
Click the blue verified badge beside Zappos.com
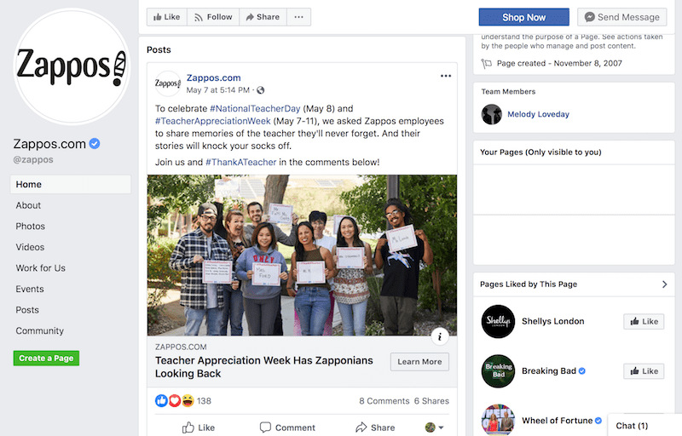pyautogui.click(x=95, y=143)
